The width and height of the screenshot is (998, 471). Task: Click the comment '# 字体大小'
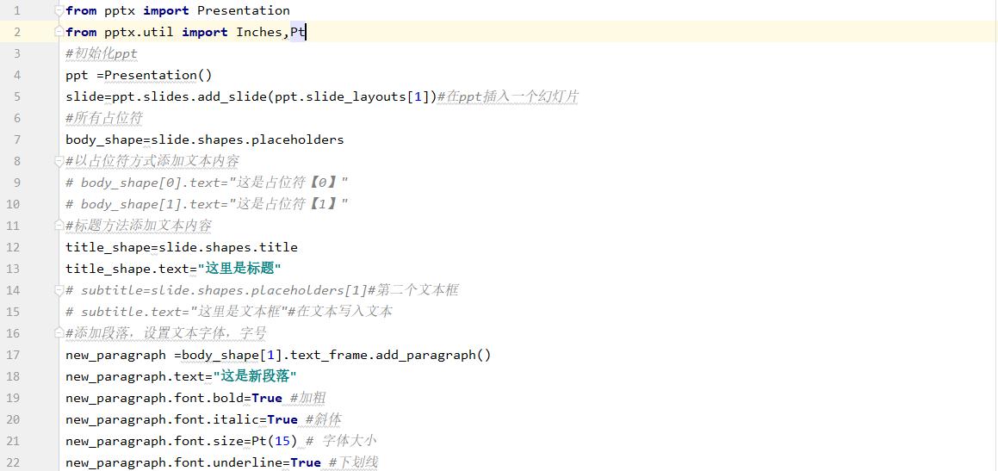pos(342,441)
